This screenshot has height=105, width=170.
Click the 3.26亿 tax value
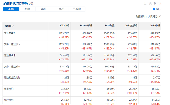point(66,78)
